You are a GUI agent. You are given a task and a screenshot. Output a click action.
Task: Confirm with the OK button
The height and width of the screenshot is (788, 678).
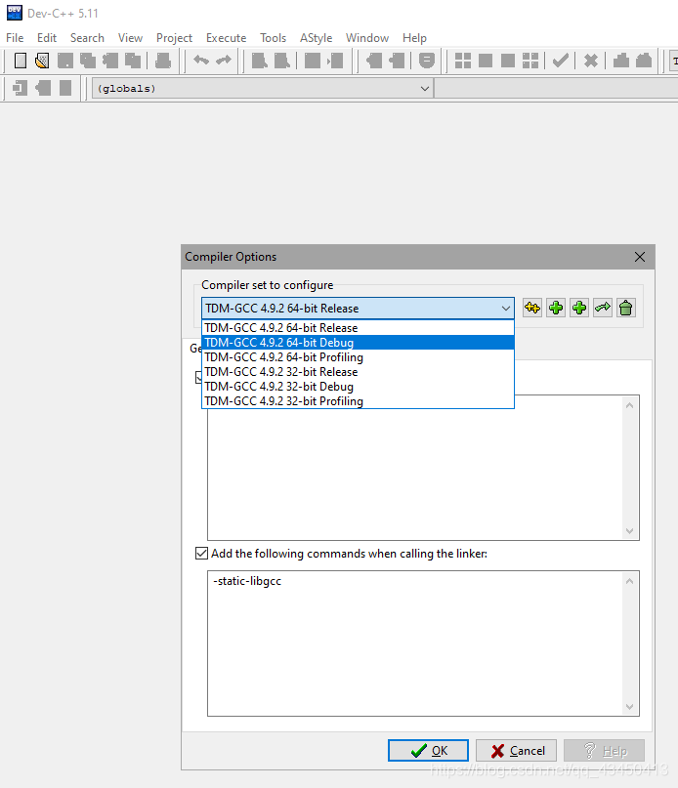click(x=428, y=750)
